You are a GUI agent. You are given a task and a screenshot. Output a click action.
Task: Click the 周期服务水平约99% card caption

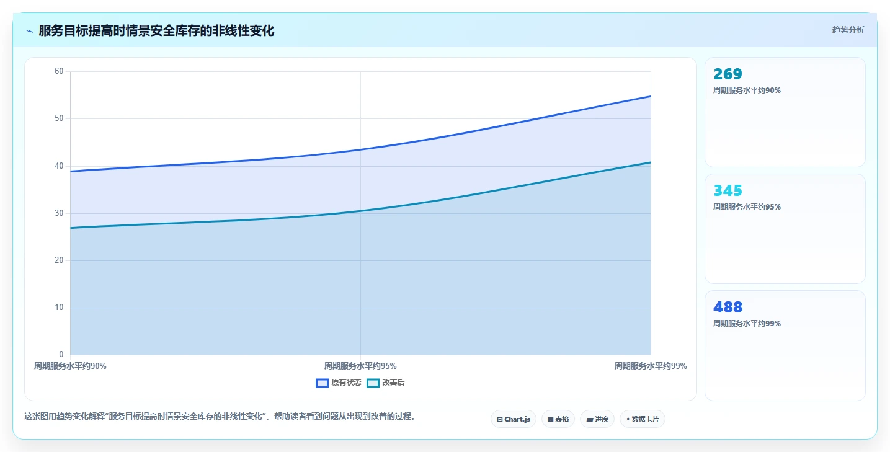(747, 323)
